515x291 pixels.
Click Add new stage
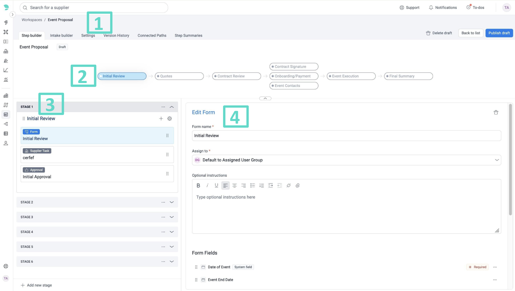[36, 285]
